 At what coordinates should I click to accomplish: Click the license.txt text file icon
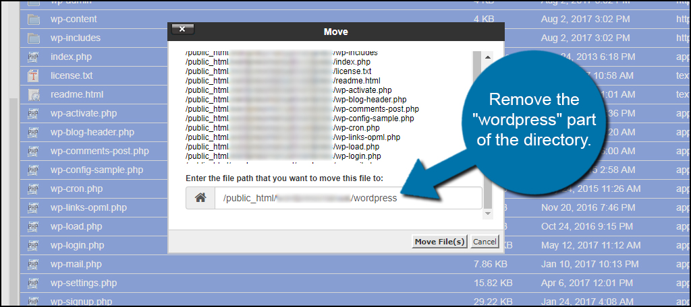(34, 75)
